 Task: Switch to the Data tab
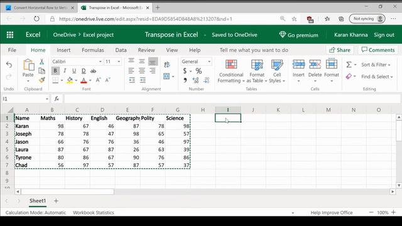[121, 50]
